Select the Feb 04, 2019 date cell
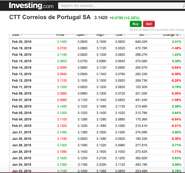 [22, 119]
